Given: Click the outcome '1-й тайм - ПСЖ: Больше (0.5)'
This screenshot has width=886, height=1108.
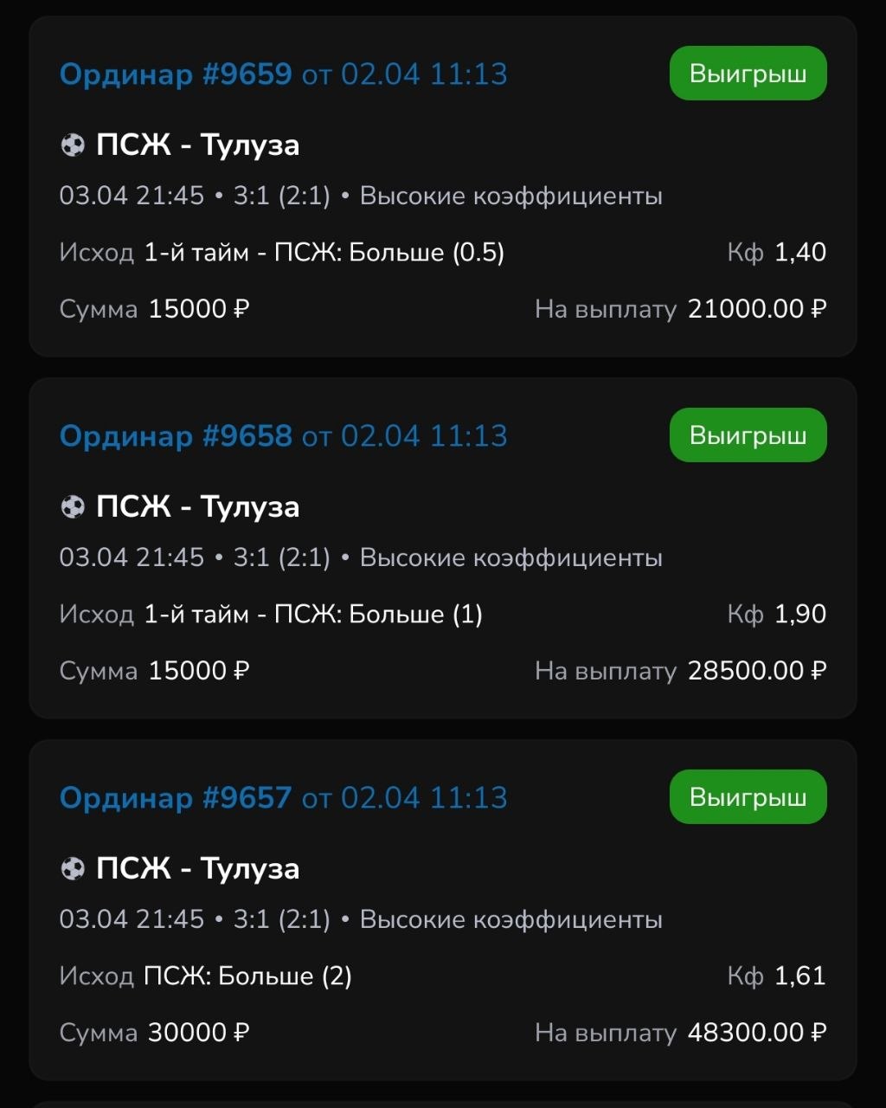Looking at the screenshot, I should [324, 253].
